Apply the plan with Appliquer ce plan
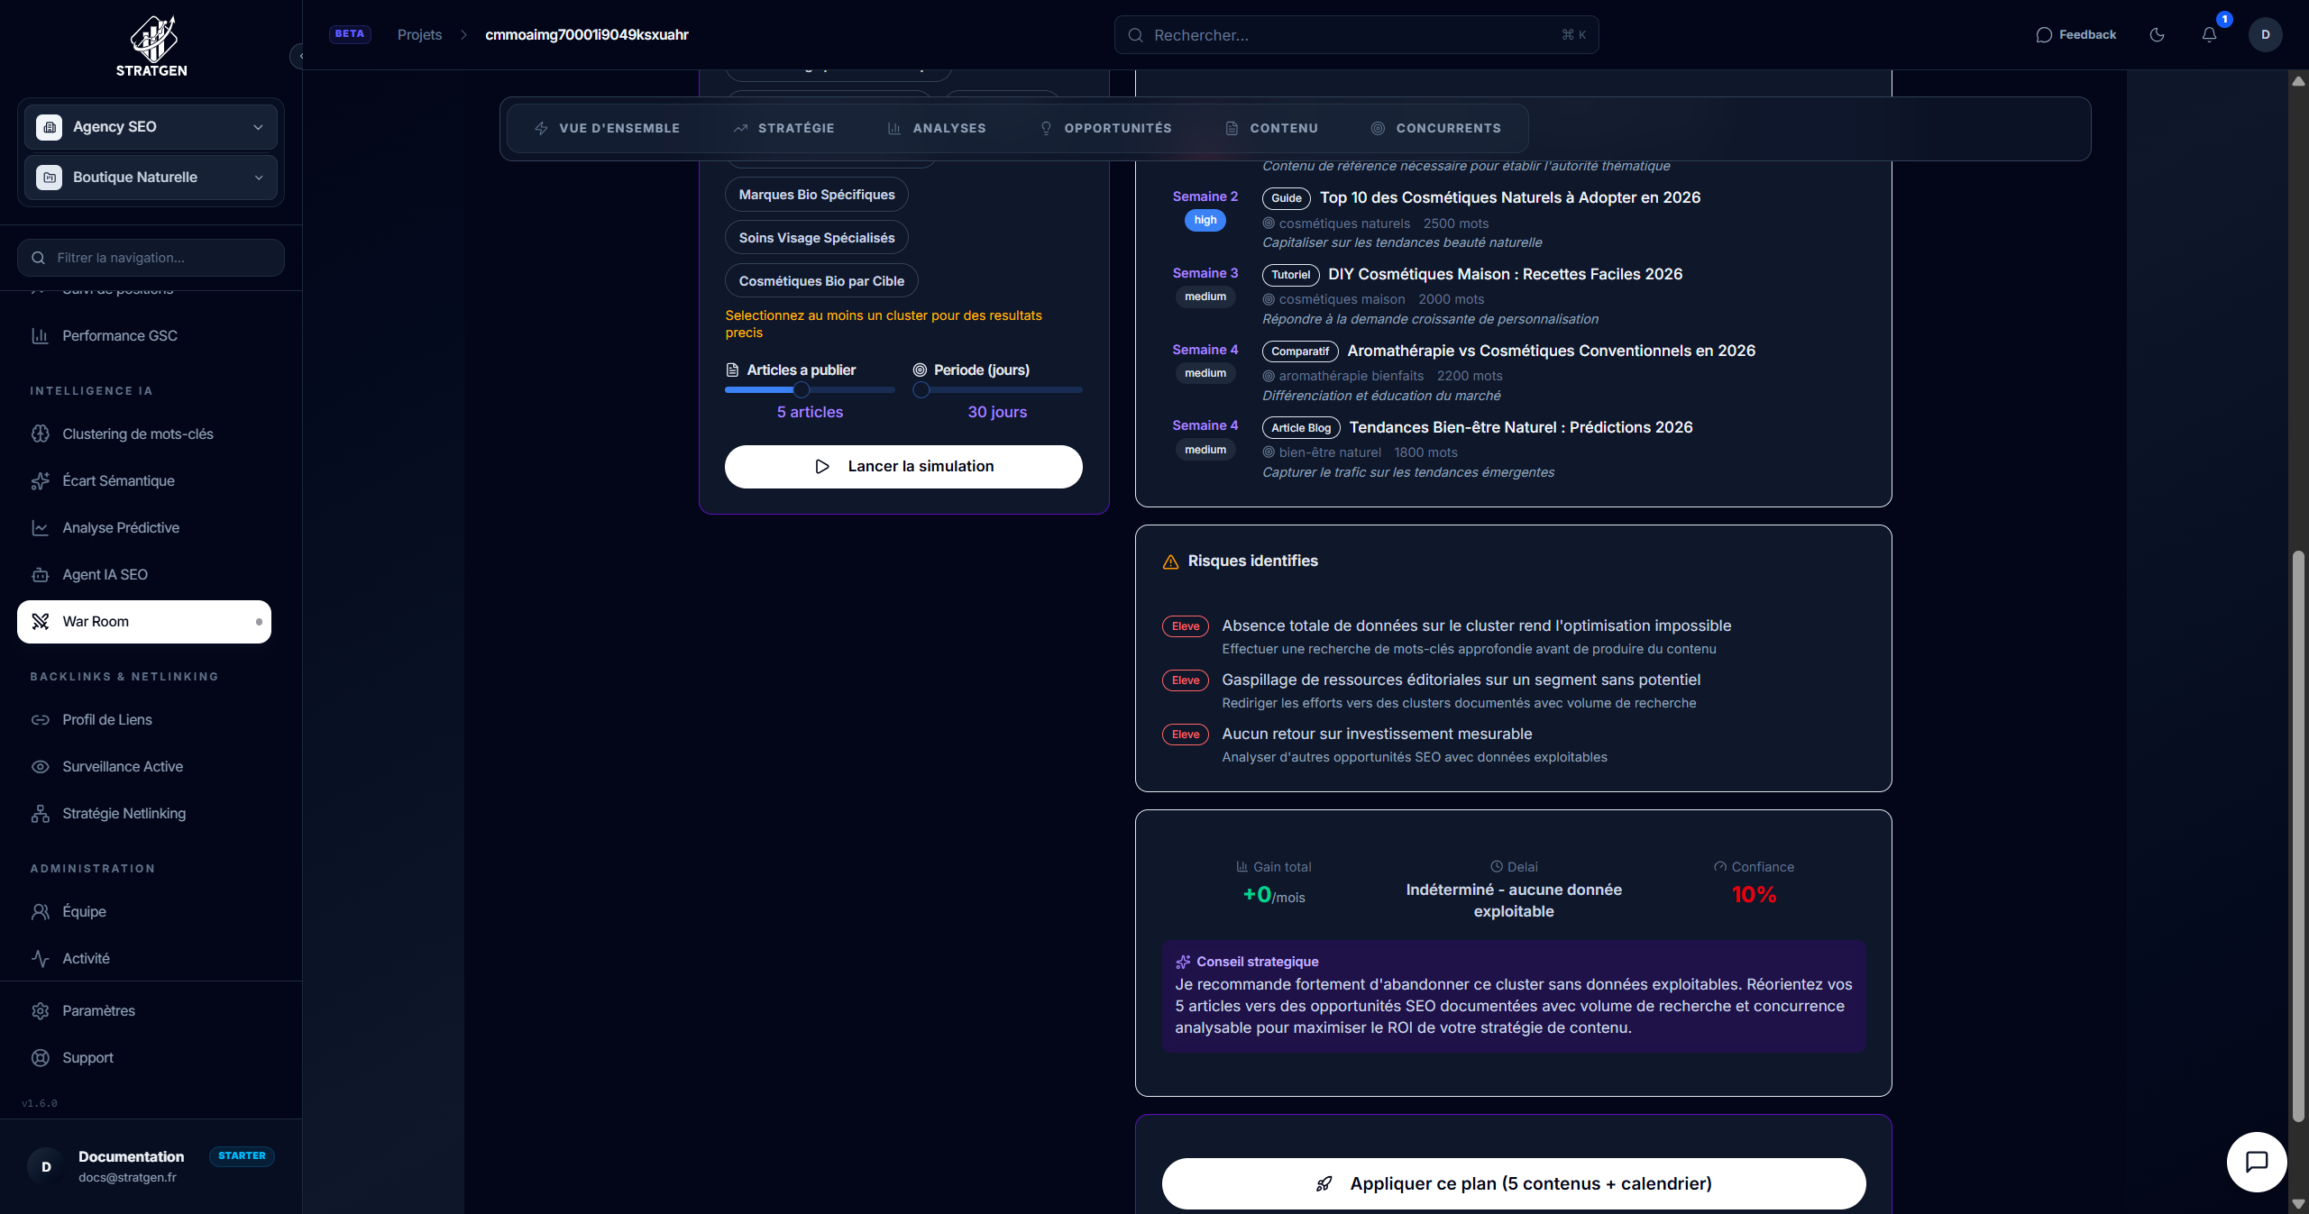 coord(1513,1183)
